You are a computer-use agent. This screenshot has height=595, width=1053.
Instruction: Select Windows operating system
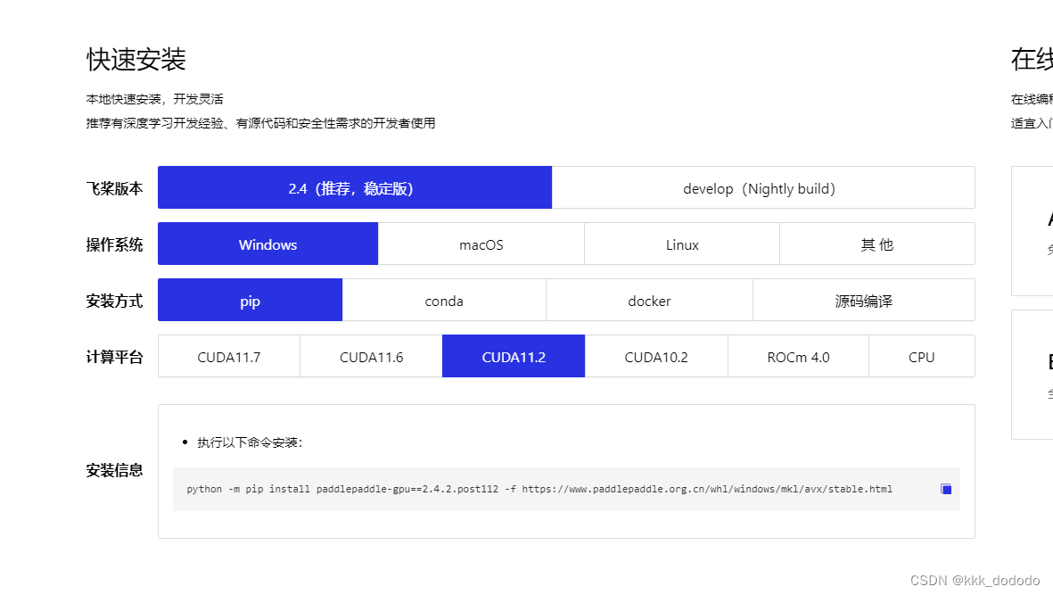click(x=268, y=244)
